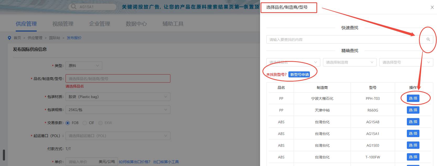
Task: Click the magnifier icon in top search bar
Action: click(74, 7)
